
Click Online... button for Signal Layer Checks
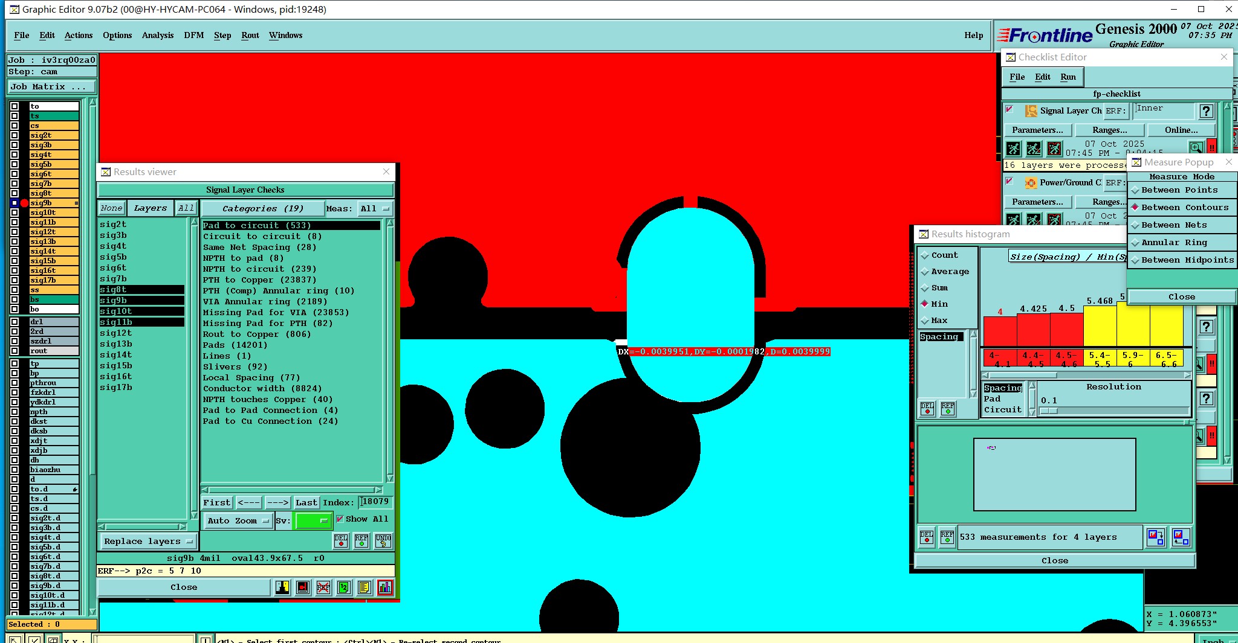(x=1181, y=130)
